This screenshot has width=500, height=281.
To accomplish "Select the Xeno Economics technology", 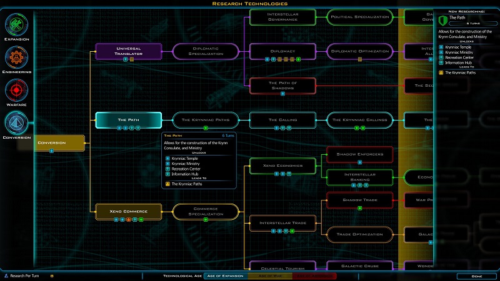I will click(x=282, y=165).
